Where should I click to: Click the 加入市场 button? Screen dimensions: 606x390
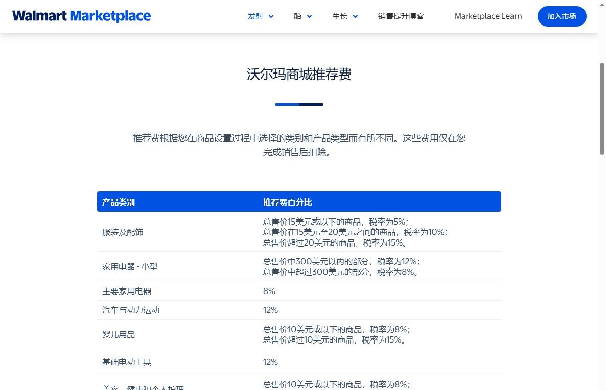562,16
